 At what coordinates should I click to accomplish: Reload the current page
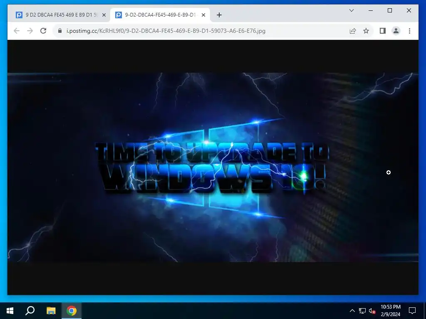pos(43,31)
